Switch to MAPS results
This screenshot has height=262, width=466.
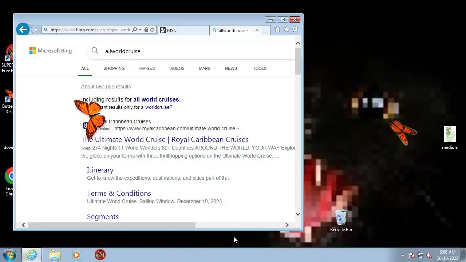[205, 68]
